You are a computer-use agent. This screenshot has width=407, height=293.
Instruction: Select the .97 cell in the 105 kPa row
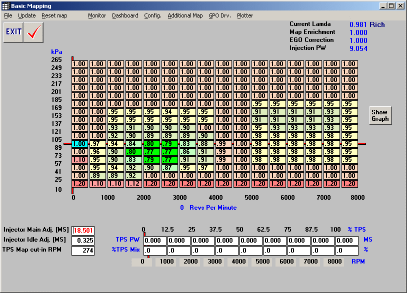97,144
